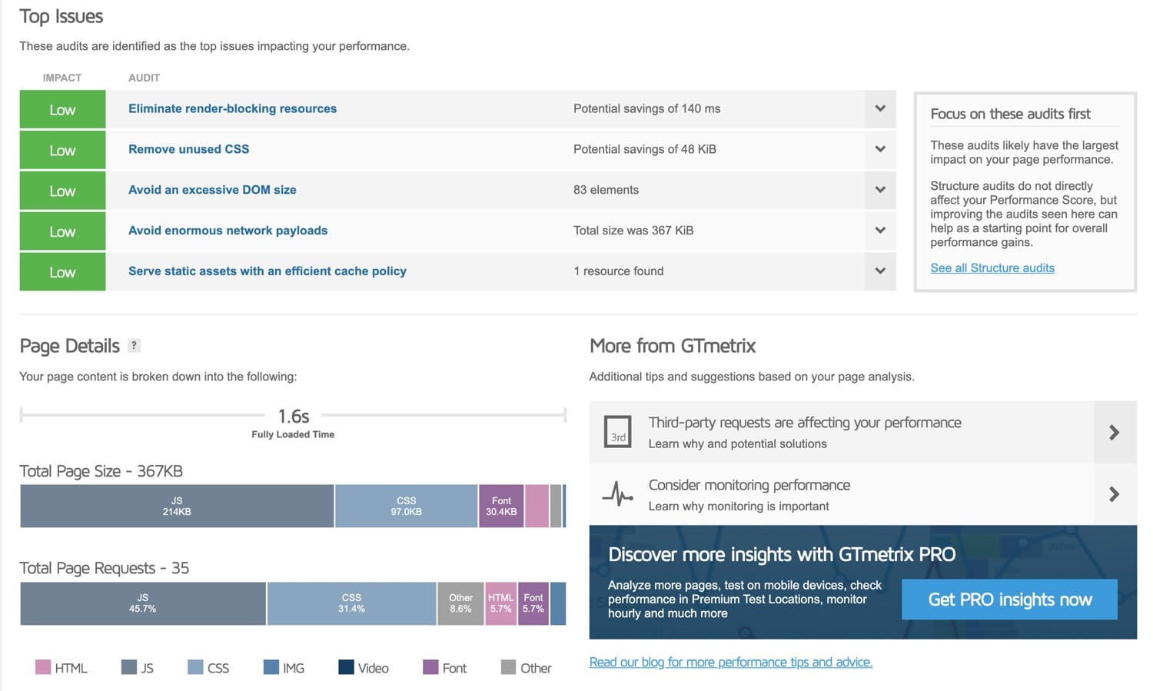Expand Avoid enormous network payloads row
The image size is (1153, 691).
coord(880,231)
